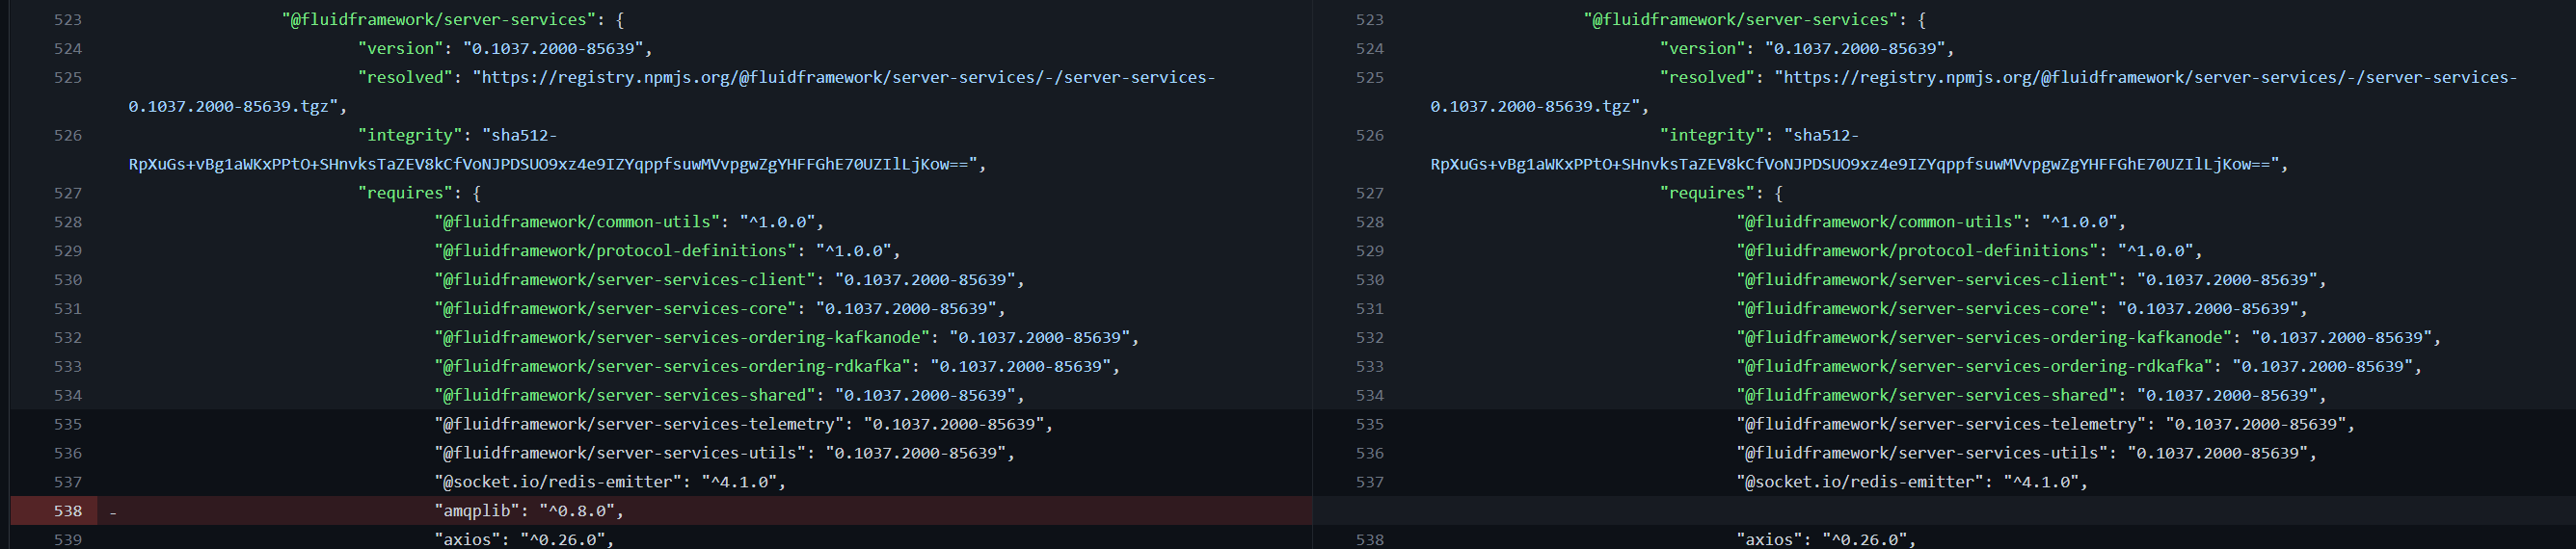Viewport: 2576px width, 549px height.
Task: Click the RpXuGs+vBg1aWKxPPtO hash string in right pane
Action: [x=1859, y=165]
